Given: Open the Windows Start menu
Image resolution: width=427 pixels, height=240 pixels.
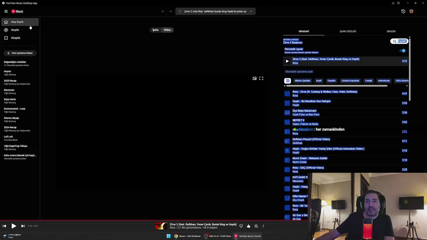Looking at the screenshot, I should tap(168, 236).
